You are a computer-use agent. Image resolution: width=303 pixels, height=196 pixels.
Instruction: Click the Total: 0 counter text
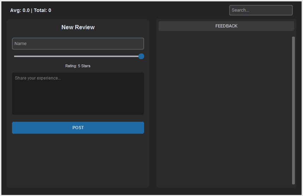coord(42,11)
